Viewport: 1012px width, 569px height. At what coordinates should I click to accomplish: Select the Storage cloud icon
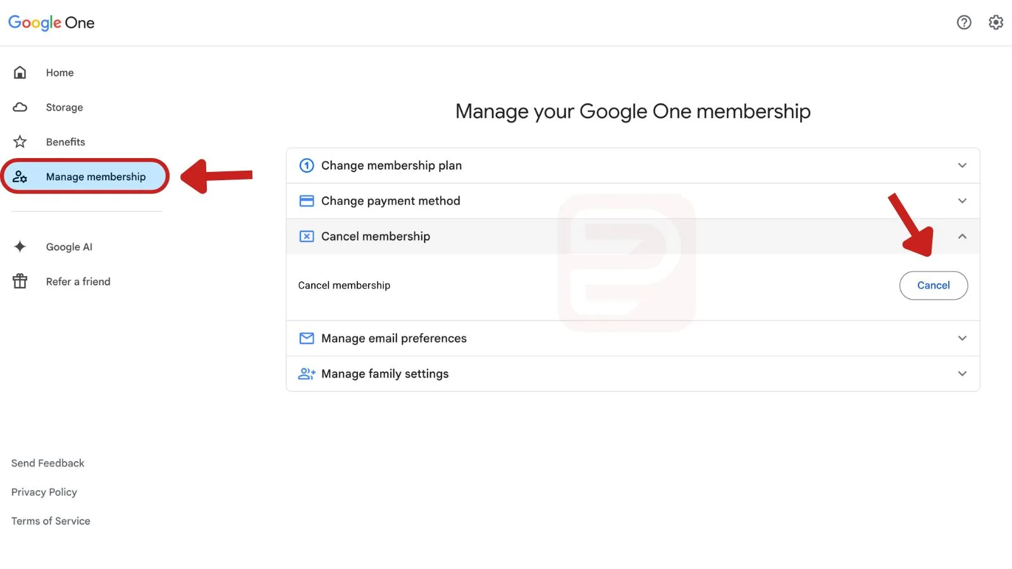point(20,107)
